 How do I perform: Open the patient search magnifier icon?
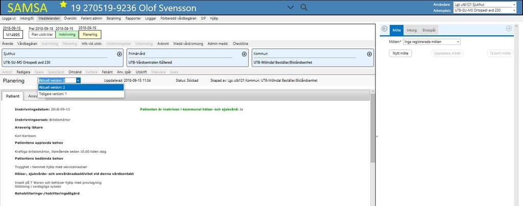coord(303,7)
